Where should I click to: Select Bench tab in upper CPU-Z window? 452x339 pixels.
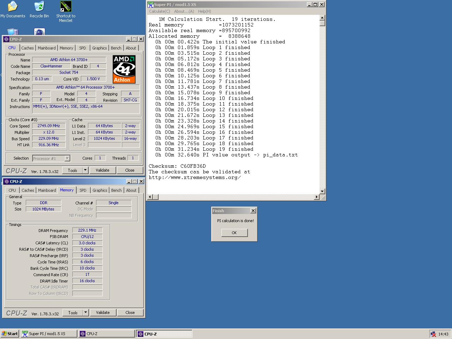[x=116, y=48]
